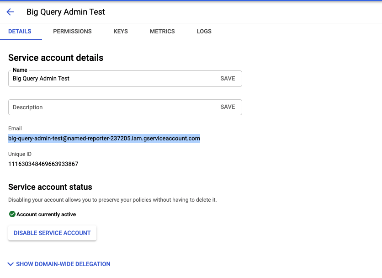Click the Service account status heading
Image resolution: width=382 pixels, height=278 pixels.
coord(50,187)
